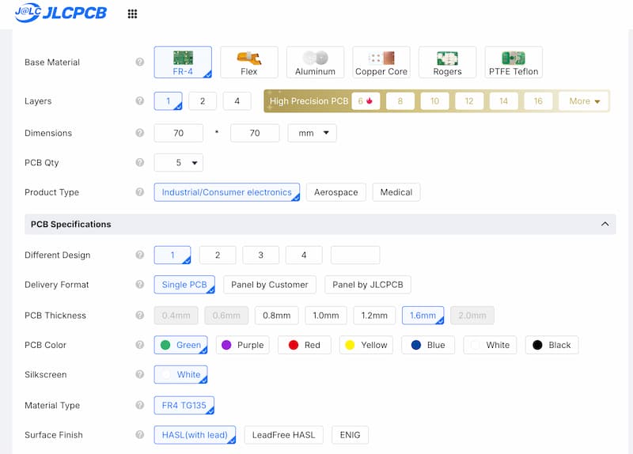633x454 pixels.
Task: Select Panel by JLCPCB delivery format
Action: 368,285
